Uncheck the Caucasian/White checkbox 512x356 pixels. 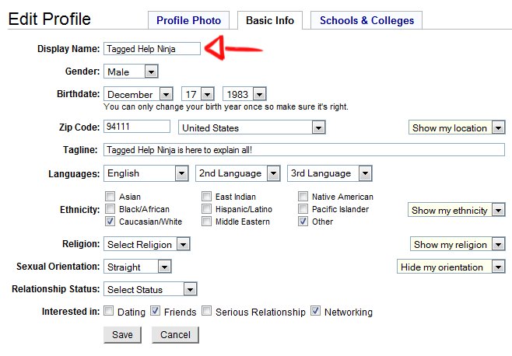coord(110,222)
